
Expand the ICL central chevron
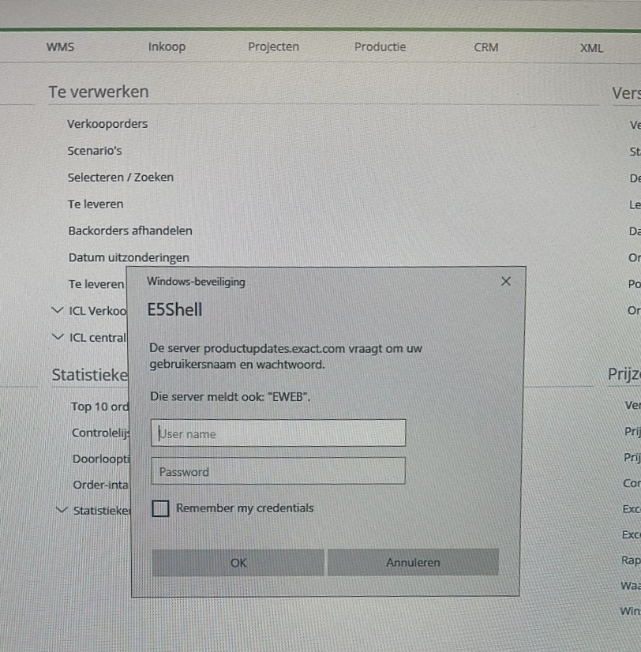(x=58, y=337)
